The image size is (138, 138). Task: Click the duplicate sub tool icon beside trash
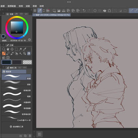25,136
